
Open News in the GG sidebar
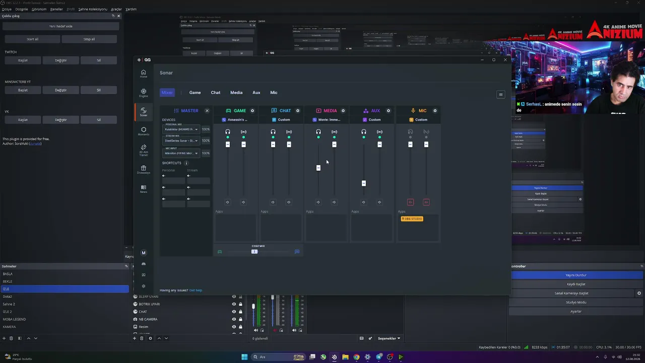pos(144,189)
